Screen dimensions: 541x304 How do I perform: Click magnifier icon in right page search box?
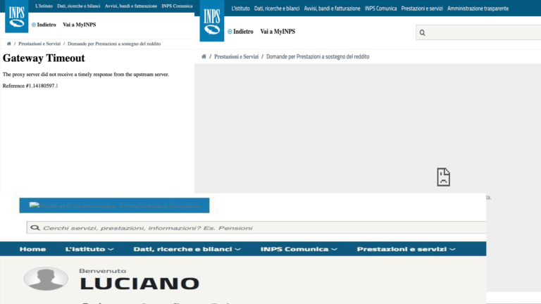(423, 33)
